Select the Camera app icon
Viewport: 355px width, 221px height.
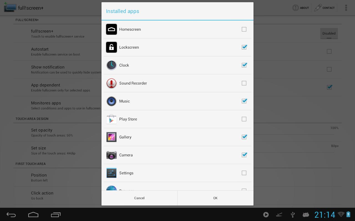click(x=111, y=155)
